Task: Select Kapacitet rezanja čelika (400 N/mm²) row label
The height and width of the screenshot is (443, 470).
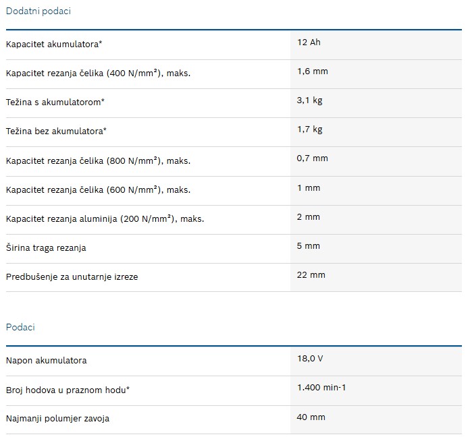Action: (x=98, y=73)
